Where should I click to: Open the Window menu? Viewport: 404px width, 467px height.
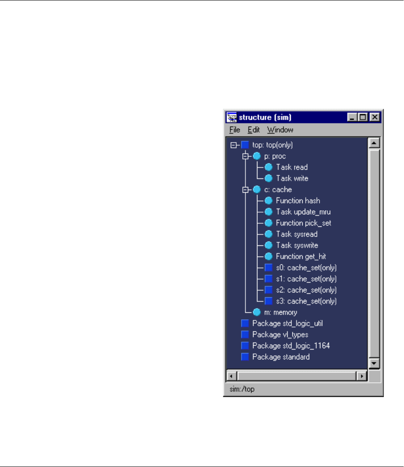280,130
